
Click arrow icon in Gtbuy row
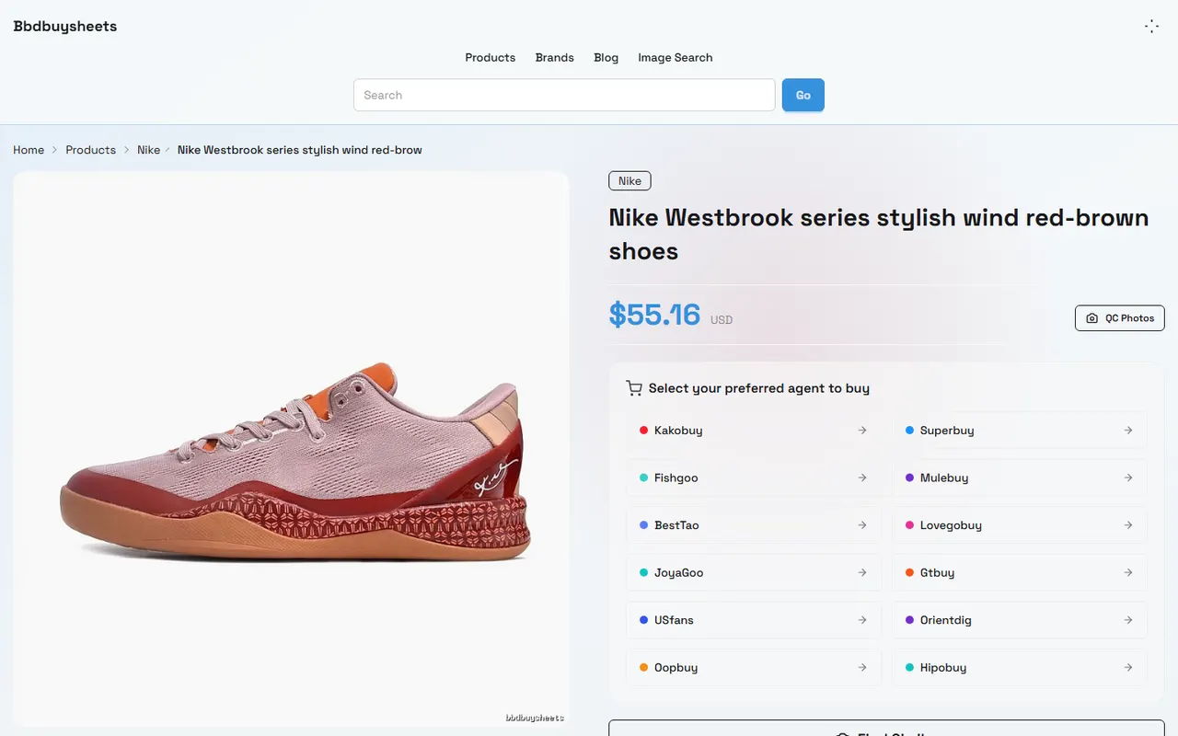1128,572
